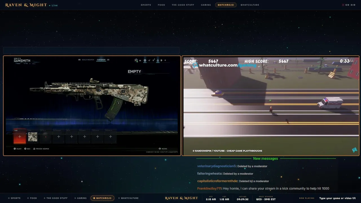Open WhatCulture in bottom bar
This screenshot has width=361, height=203.
[128, 198]
